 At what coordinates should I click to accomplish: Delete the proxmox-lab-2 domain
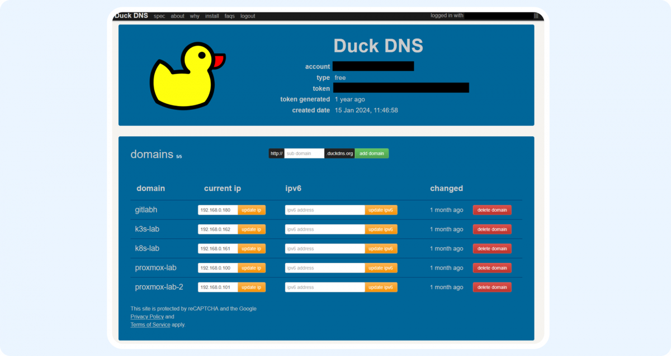pos(492,287)
